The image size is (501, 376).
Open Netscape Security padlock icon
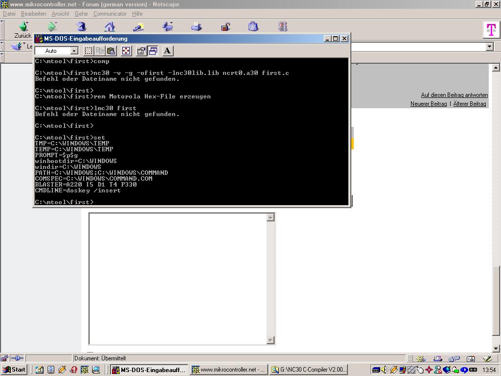tap(226, 26)
